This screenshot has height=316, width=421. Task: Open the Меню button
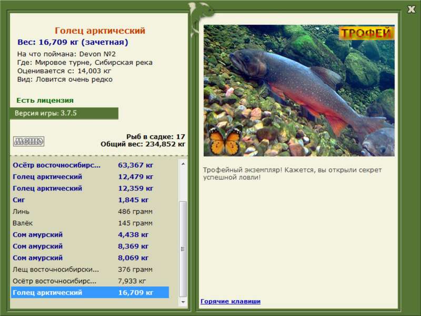(29, 141)
